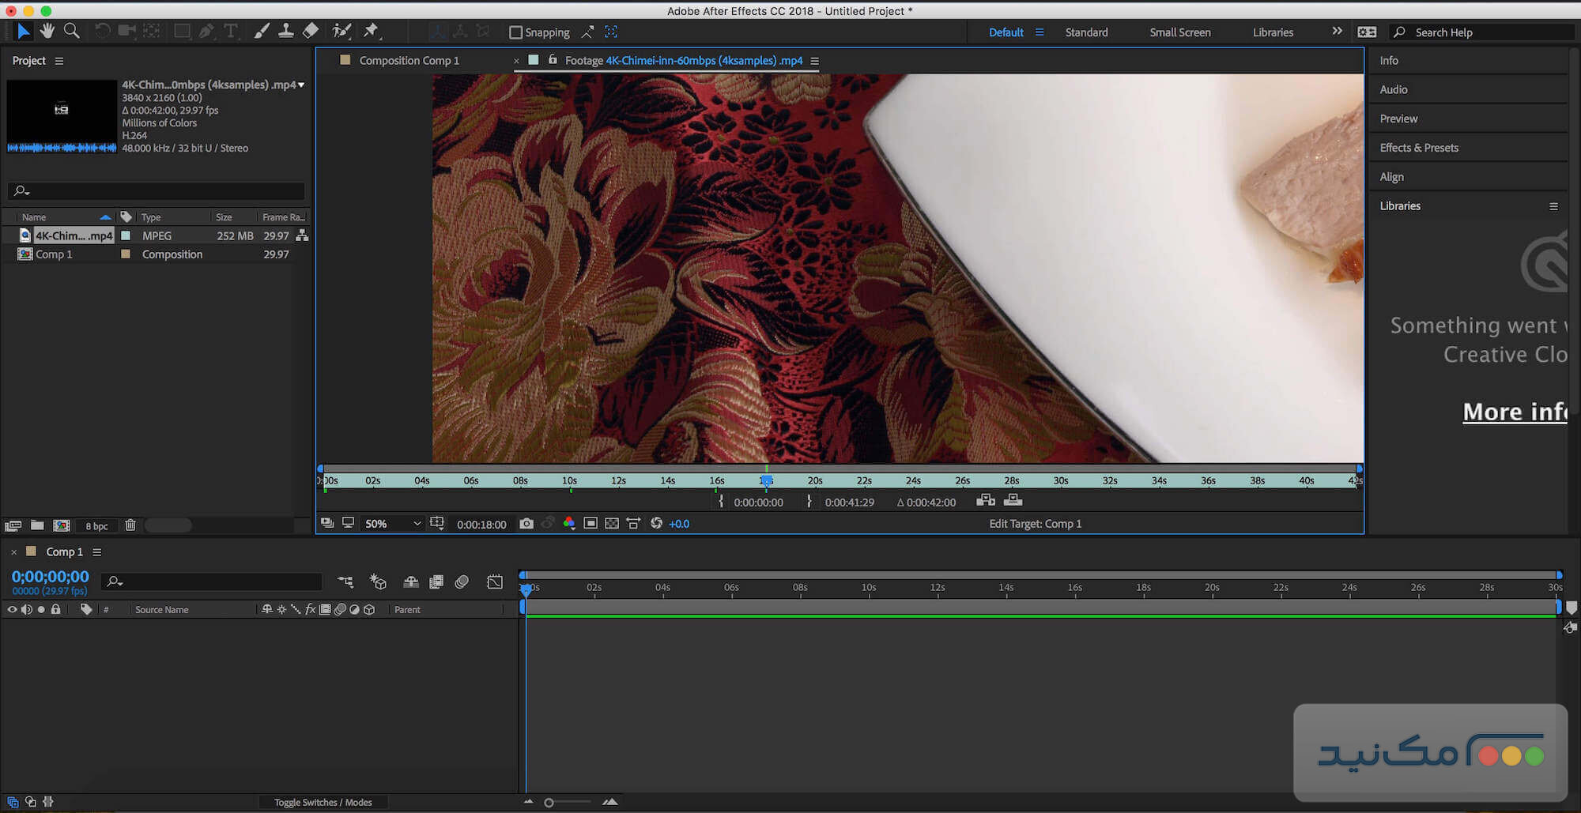Open the 50% magnification dropdown
This screenshot has height=813, width=1581.
pos(391,523)
